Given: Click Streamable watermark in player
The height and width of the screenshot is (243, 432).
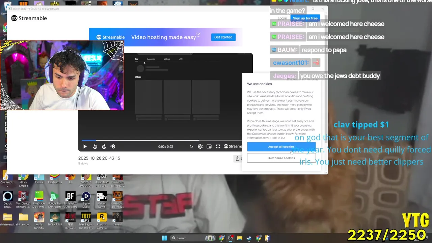Looking at the screenshot, I should click(233, 146).
